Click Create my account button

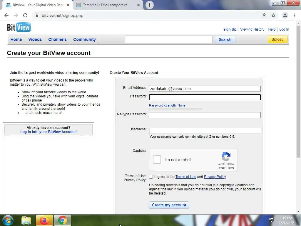pyautogui.click(x=169, y=205)
